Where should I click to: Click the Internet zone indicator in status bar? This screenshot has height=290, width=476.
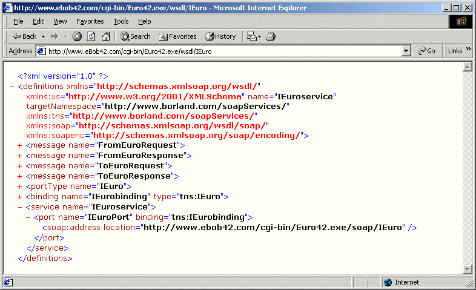click(x=402, y=282)
